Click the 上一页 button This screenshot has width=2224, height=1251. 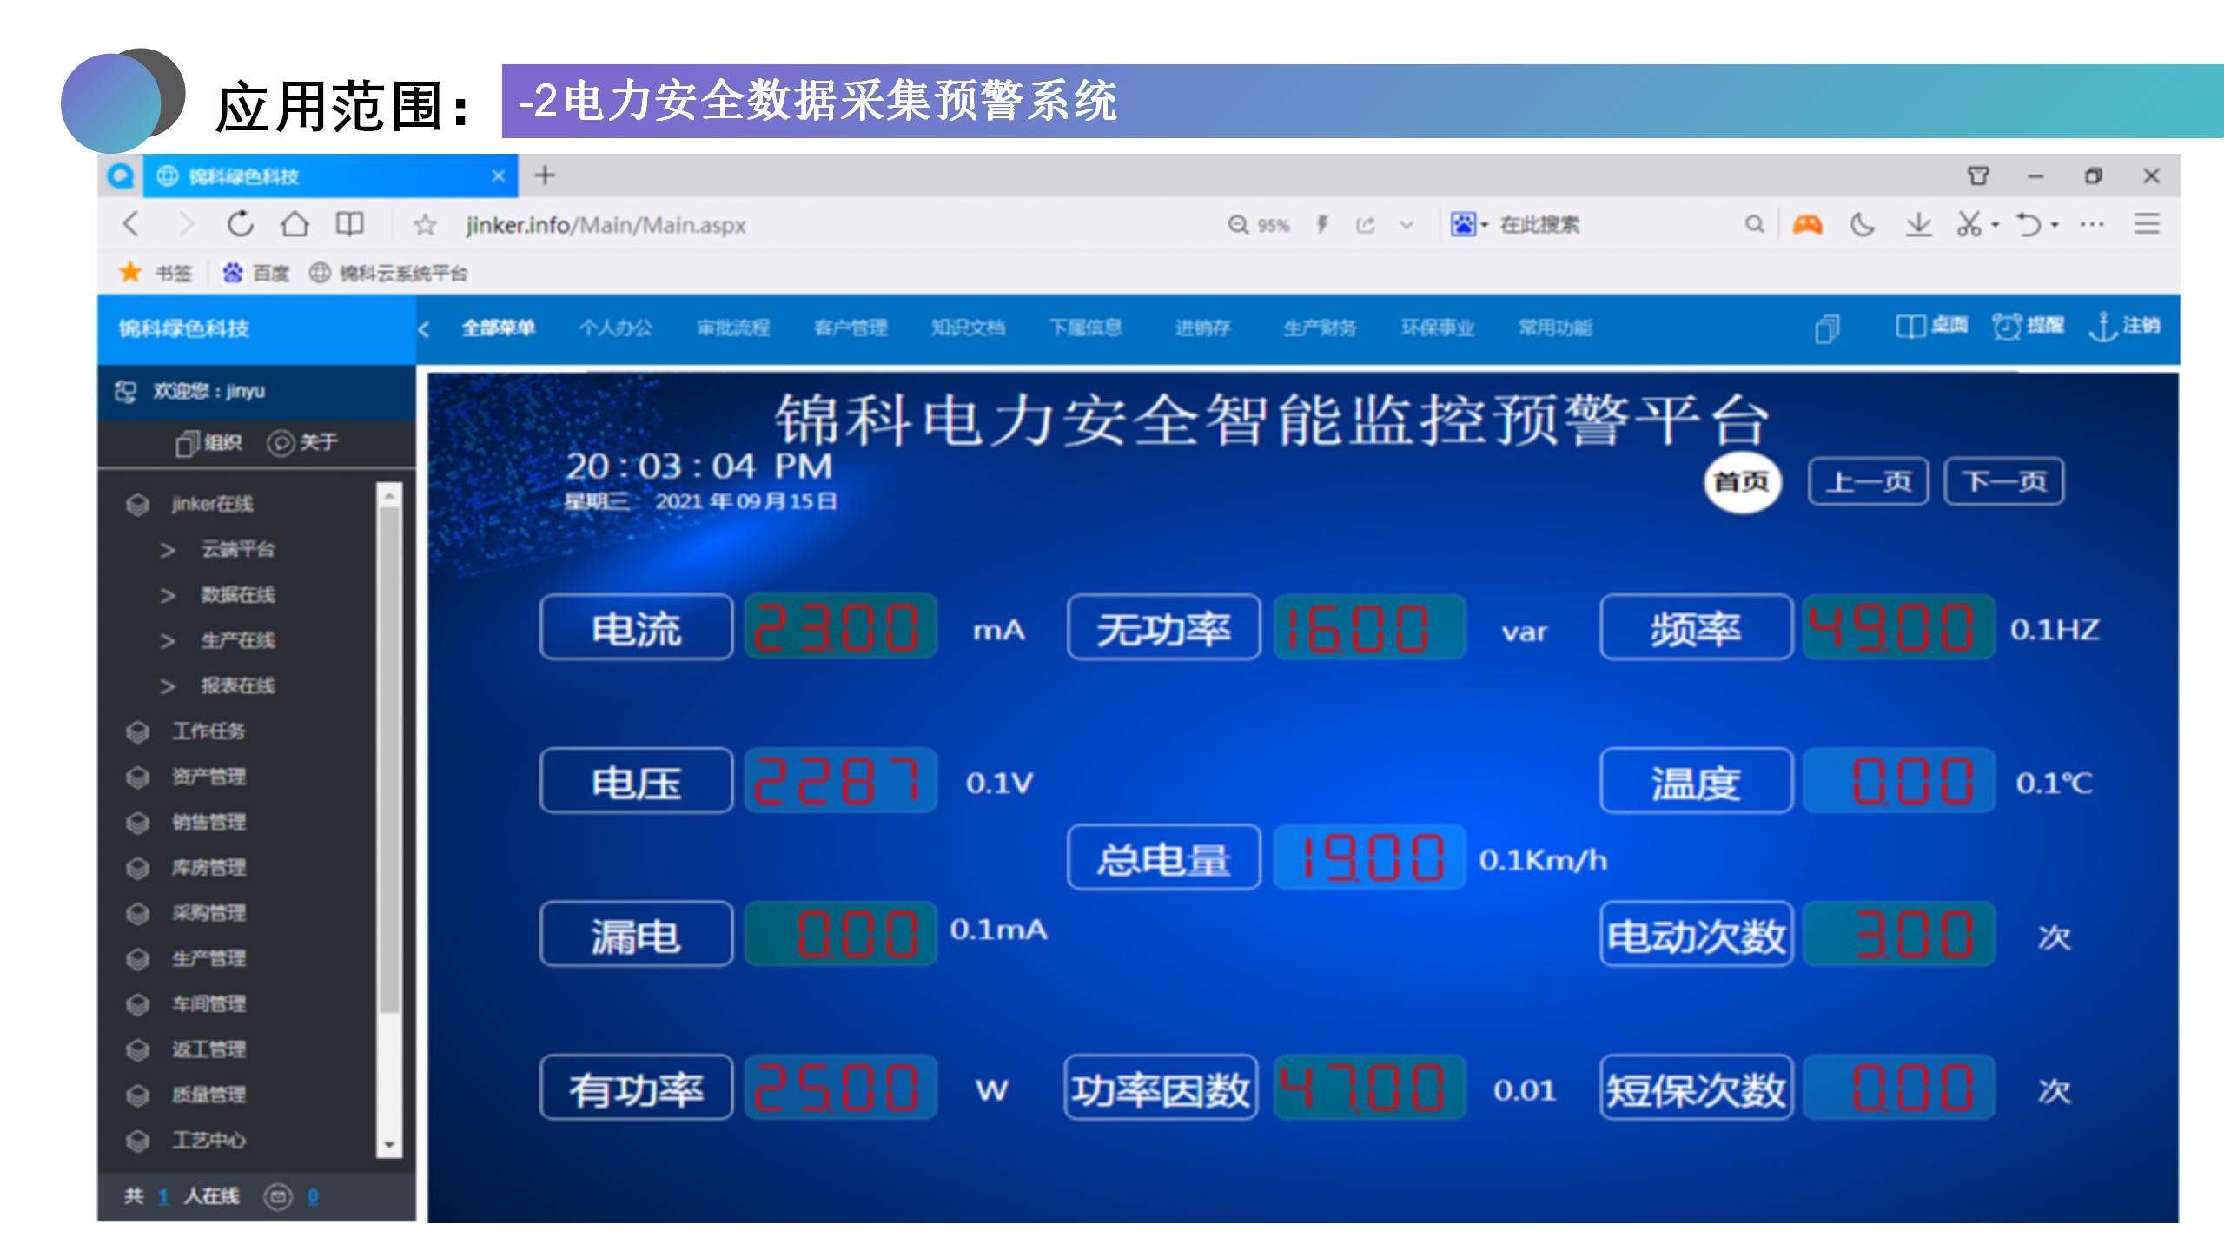click(1868, 481)
